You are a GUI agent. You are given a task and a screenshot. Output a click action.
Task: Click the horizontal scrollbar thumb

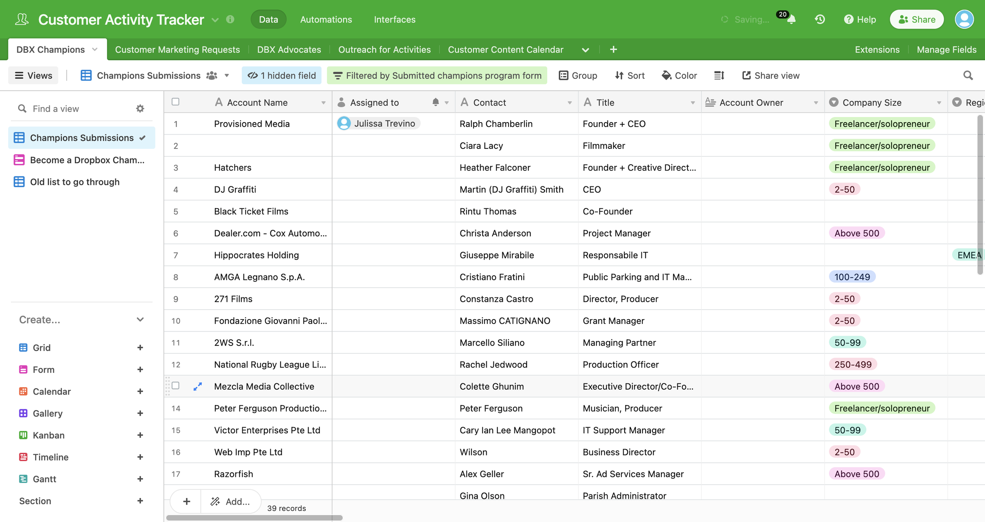pyautogui.click(x=254, y=518)
